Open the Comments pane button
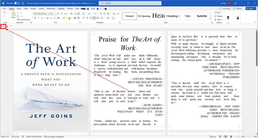This screenshot has width=258, height=138. pos(225,8)
